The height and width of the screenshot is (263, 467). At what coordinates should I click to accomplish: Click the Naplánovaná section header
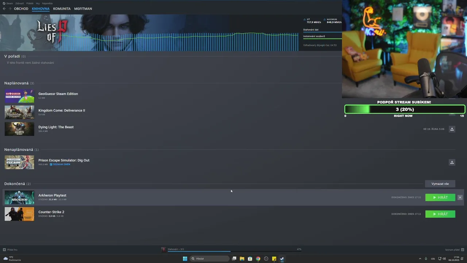(19, 83)
